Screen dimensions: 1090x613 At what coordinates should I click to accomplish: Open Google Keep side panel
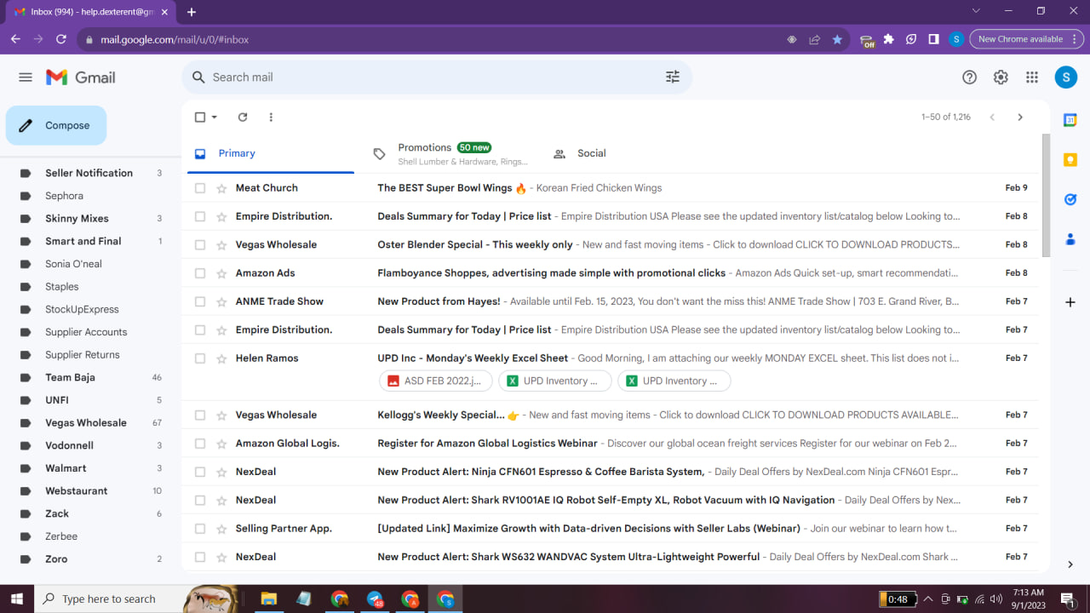pyautogui.click(x=1070, y=160)
